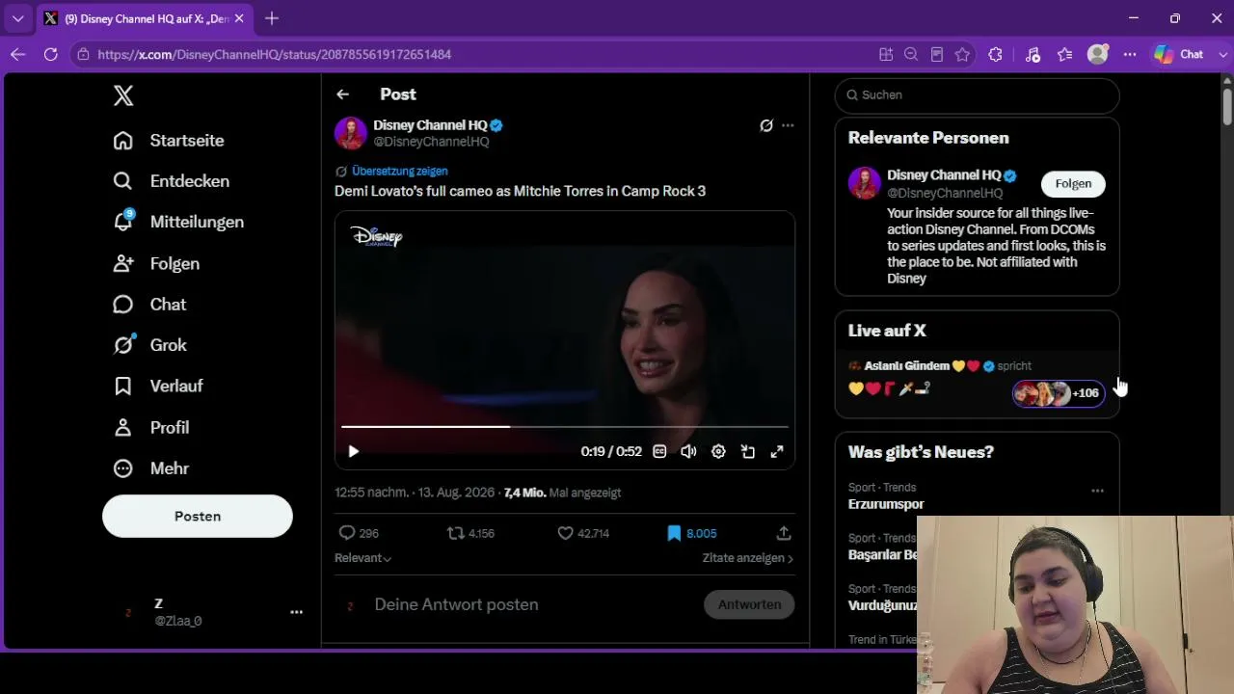Expand the Relevant reply sort dropdown

[362, 558]
